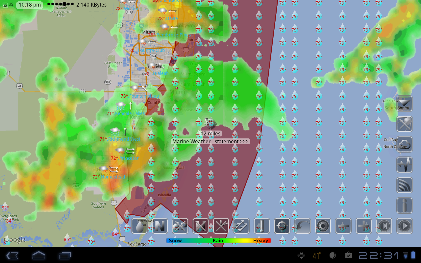This screenshot has width=421, height=263.
Task: Zoom in using the plus button
Action: (364, 226)
